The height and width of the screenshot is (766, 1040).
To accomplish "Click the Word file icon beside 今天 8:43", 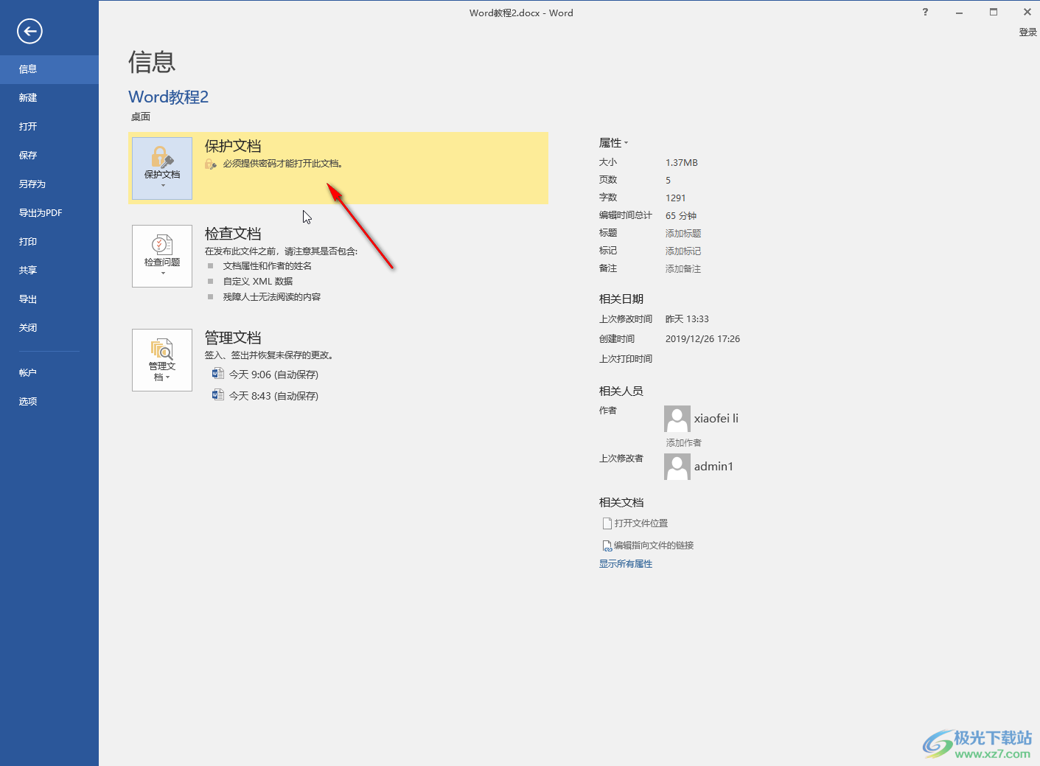I will point(217,395).
